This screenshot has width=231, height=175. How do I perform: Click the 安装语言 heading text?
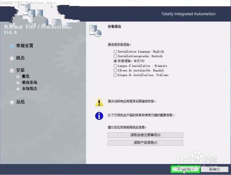click(x=114, y=27)
